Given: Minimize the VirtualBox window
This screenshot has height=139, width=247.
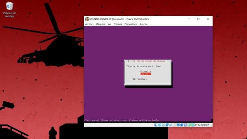Looking at the screenshot, I should [x=189, y=19].
